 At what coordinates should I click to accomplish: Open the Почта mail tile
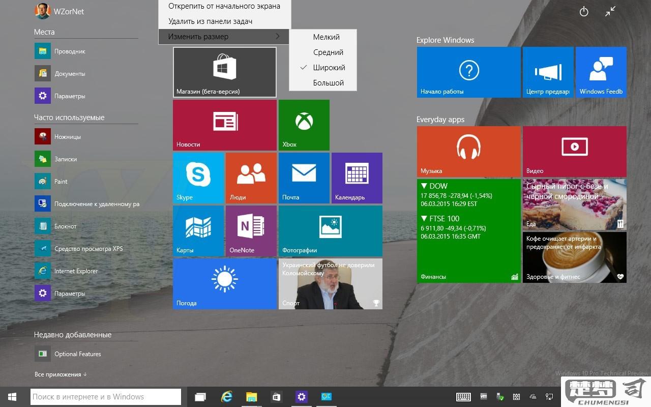coord(304,178)
